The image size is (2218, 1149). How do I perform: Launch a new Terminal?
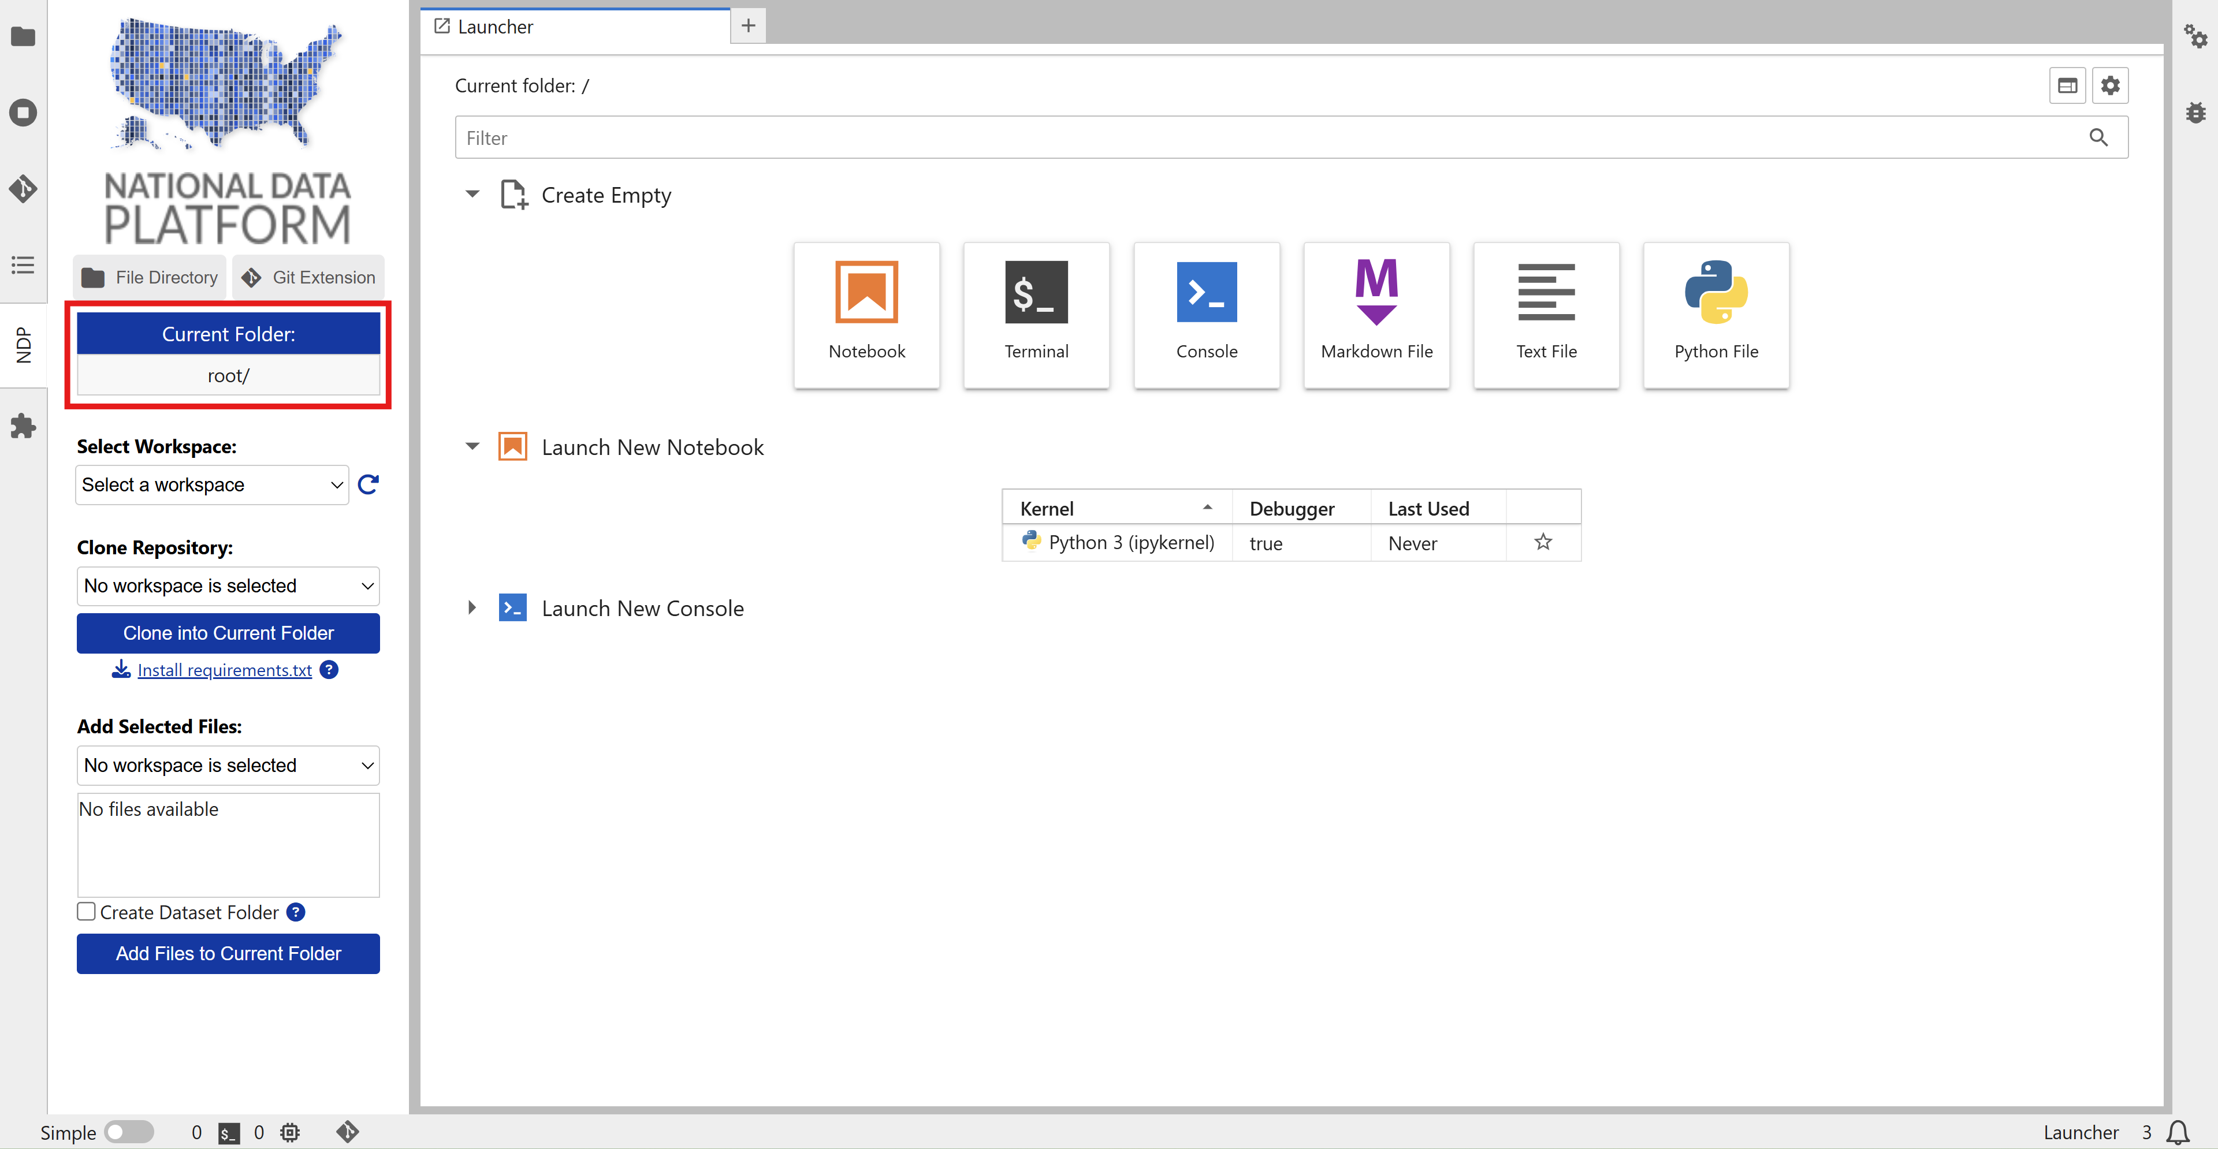(1036, 314)
